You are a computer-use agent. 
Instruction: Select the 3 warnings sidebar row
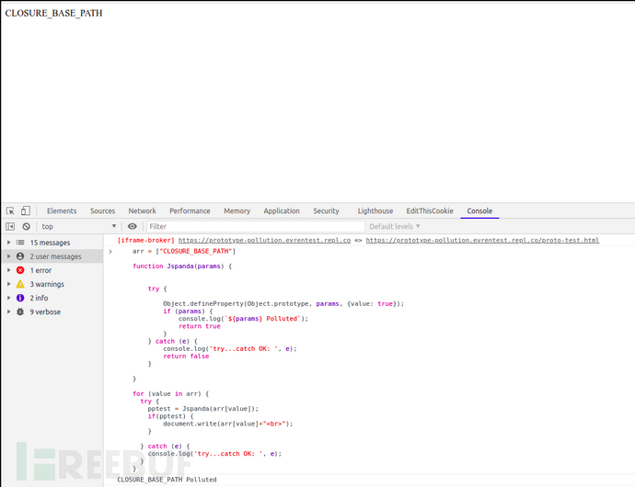52,284
